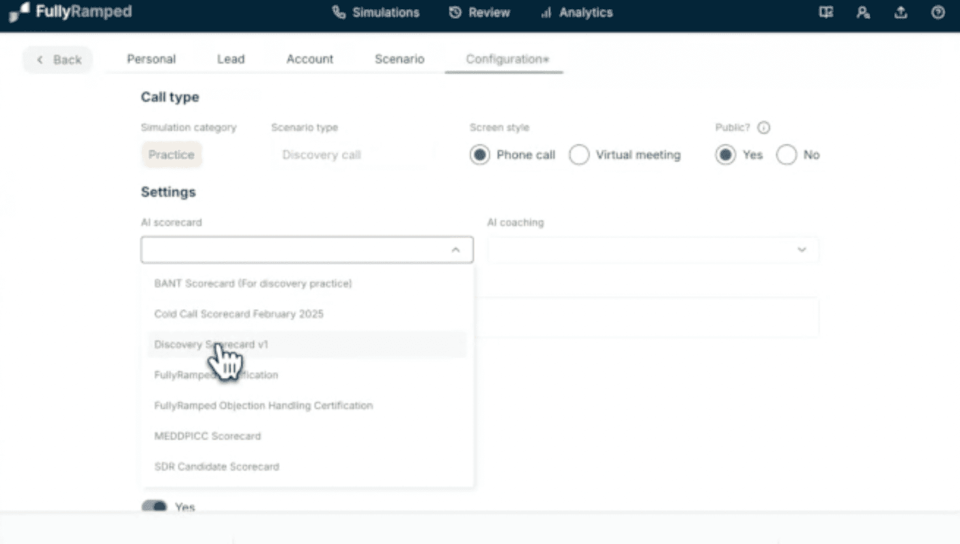960x544 pixels.
Task: Choose BANT Scorecard (For discovery practice)
Action: [307, 284]
